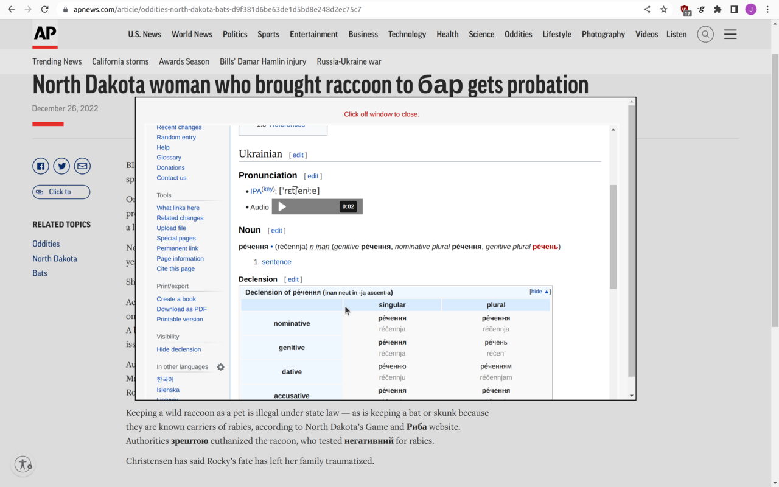779x487 pixels.
Task: Click the browser page vertical scrollbar
Action: pyautogui.click(x=775, y=192)
